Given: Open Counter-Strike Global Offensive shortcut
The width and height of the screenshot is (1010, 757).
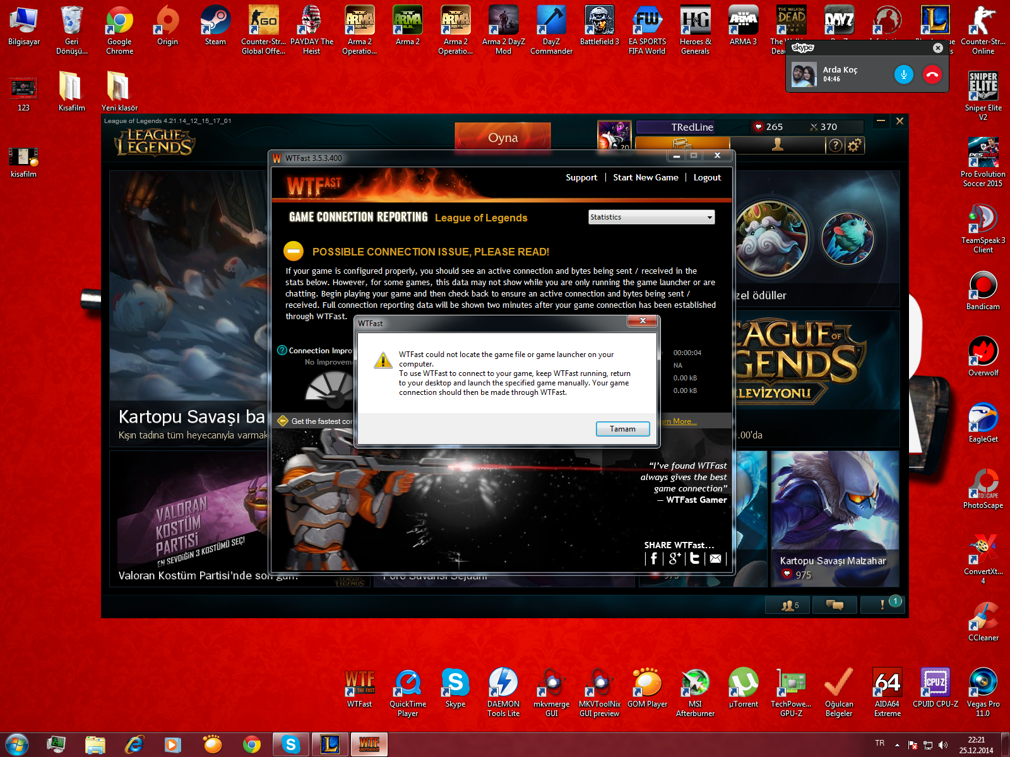Looking at the screenshot, I should pos(263,30).
